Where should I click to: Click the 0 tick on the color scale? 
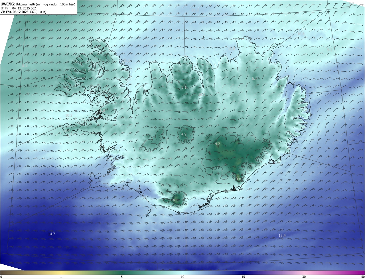1,277
